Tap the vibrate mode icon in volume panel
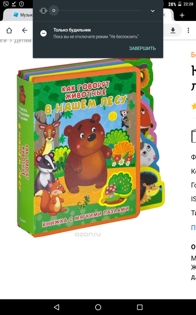The image size is (196, 315). [x=43, y=11]
